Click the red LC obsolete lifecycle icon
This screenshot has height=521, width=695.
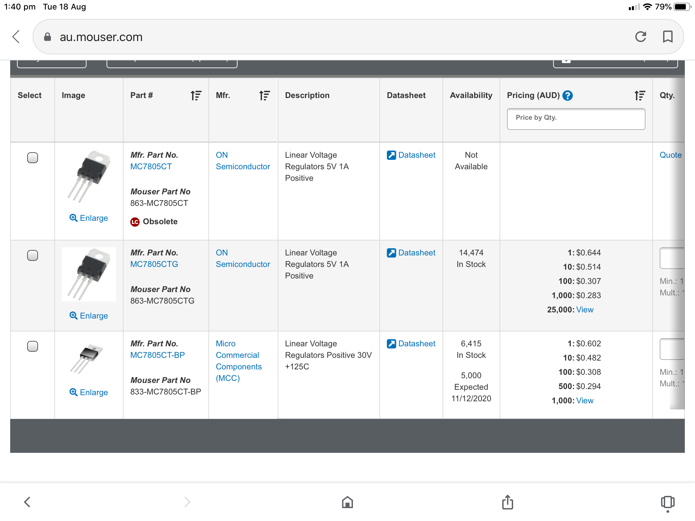(x=135, y=222)
